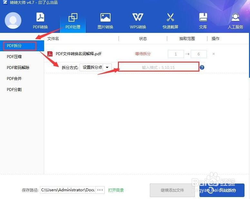Image resolution: width=250 pixels, height=199 pixels.
Task: Browse save path with ellipsis button
Action: point(100,190)
